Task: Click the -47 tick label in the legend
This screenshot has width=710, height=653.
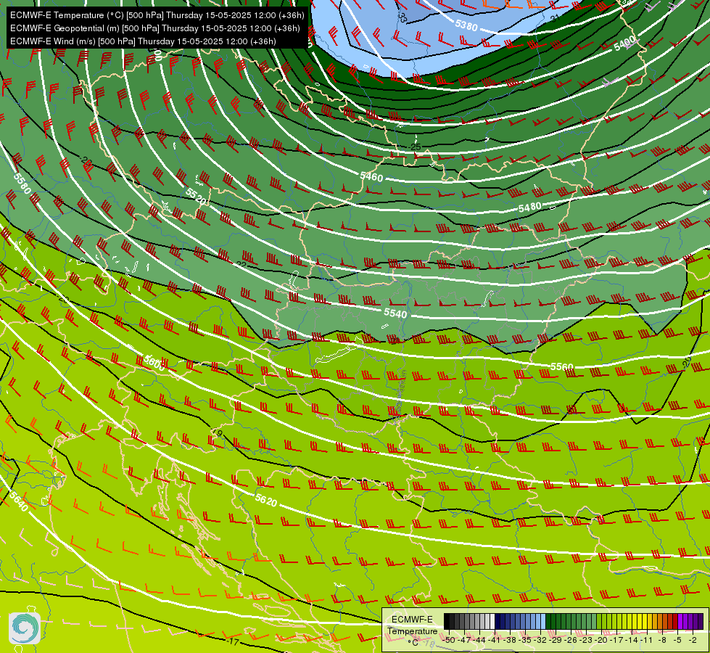Action: (x=465, y=640)
